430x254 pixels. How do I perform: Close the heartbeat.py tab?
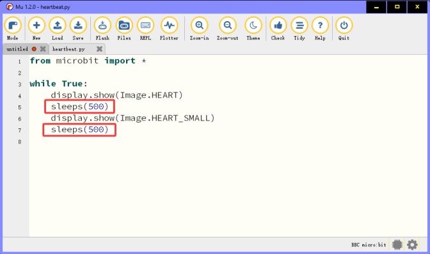coord(100,49)
